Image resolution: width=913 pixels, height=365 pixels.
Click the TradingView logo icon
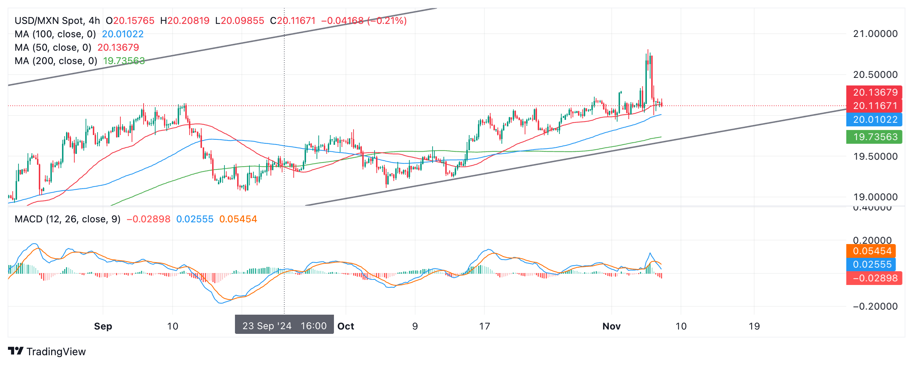point(16,351)
